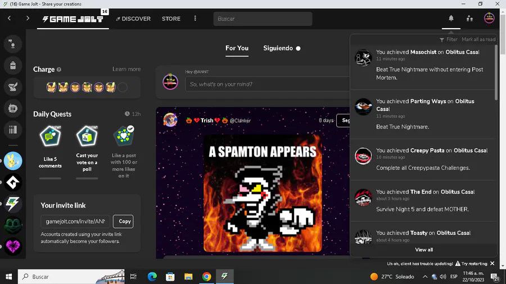Open the three-dot more menu

[195, 19]
